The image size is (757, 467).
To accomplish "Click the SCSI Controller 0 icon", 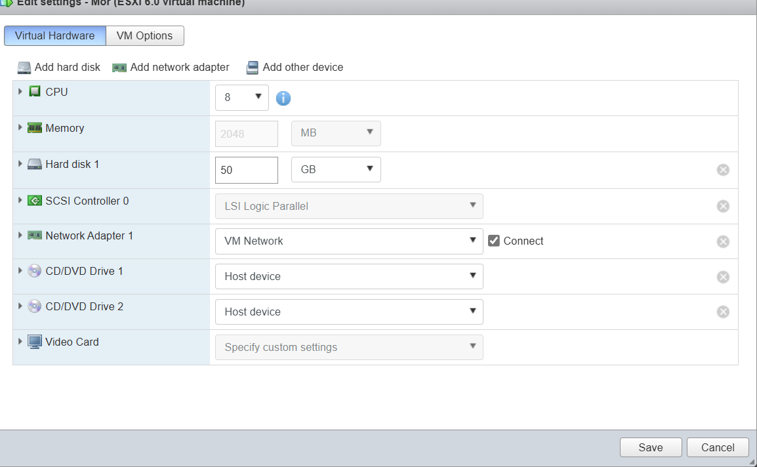I will pos(34,201).
